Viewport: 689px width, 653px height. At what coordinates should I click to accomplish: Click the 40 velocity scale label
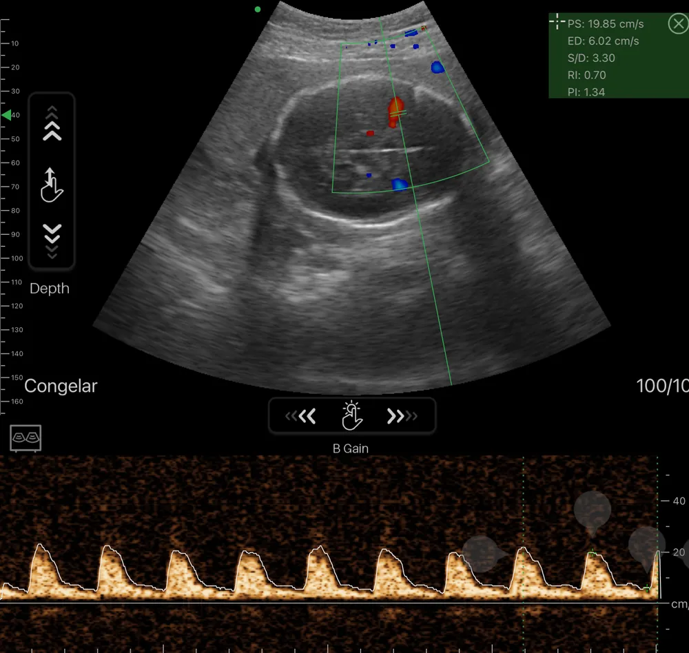[679, 501]
